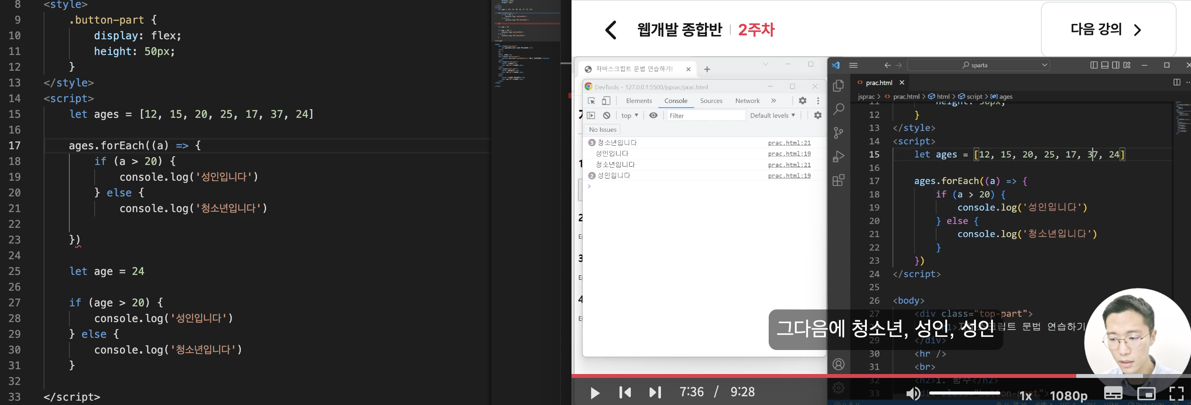1191x405 pixels.
Task: Split the VS Code editor to the right
Action: [x=1177, y=82]
